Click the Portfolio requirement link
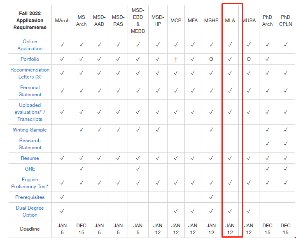Viewport: 296px width, 238px height. point(30,59)
